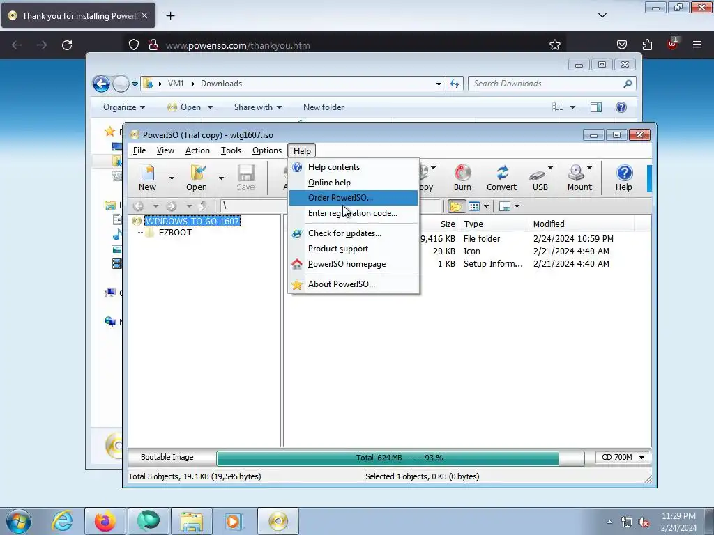Click the up-one-level arrow in PowerISO
The width and height of the screenshot is (714, 535).
(x=204, y=206)
